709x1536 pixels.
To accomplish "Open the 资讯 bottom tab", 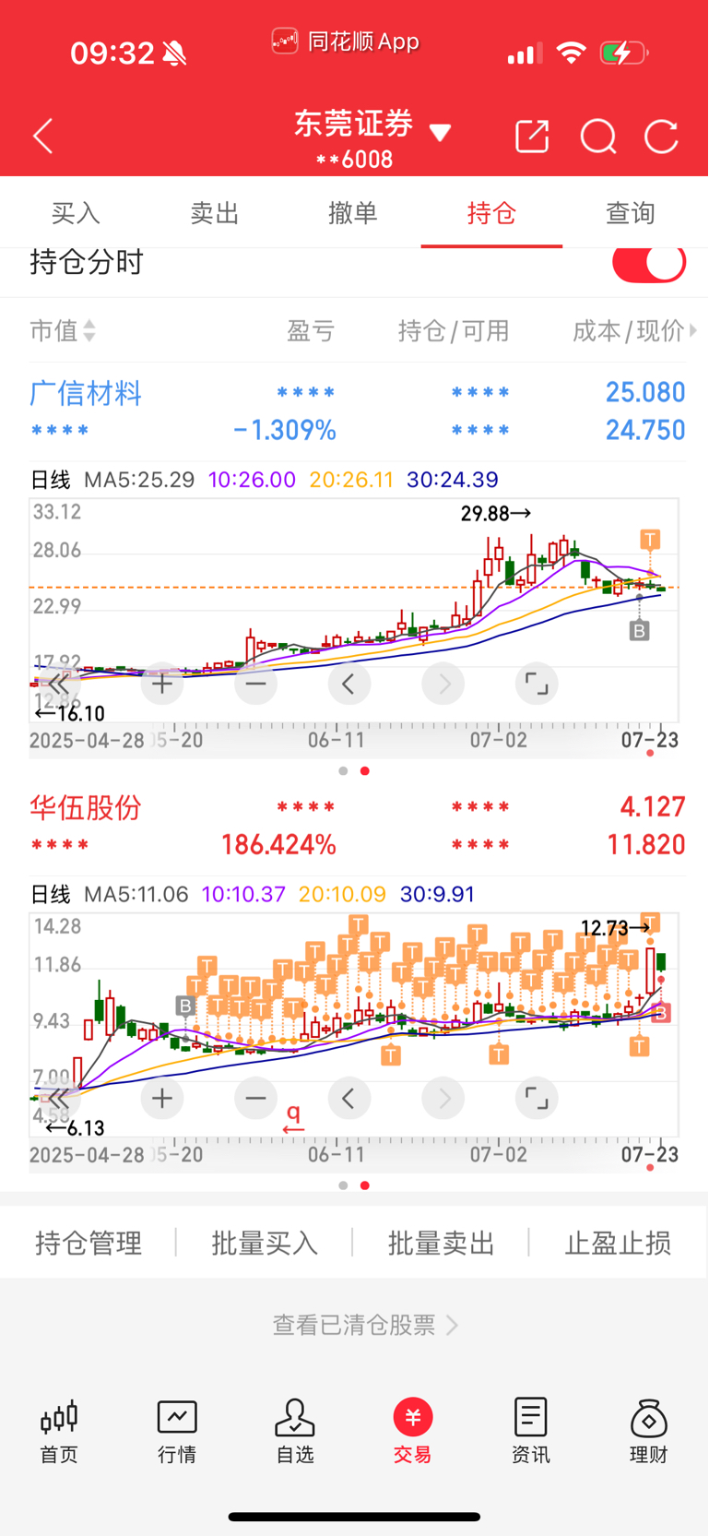I will point(530,1431).
